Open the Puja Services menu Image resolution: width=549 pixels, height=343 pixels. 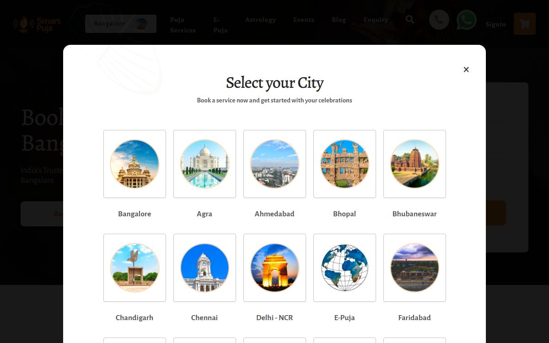pyautogui.click(x=183, y=25)
